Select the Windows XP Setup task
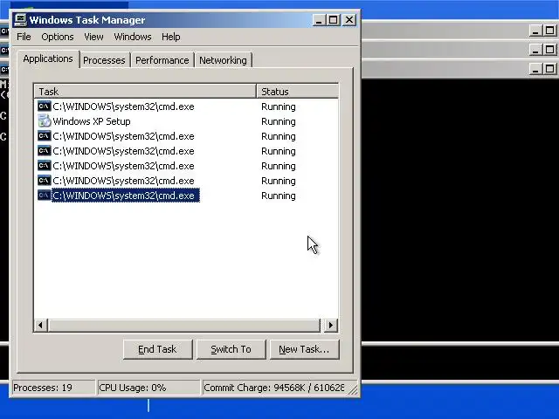559x419 pixels. click(92, 121)
